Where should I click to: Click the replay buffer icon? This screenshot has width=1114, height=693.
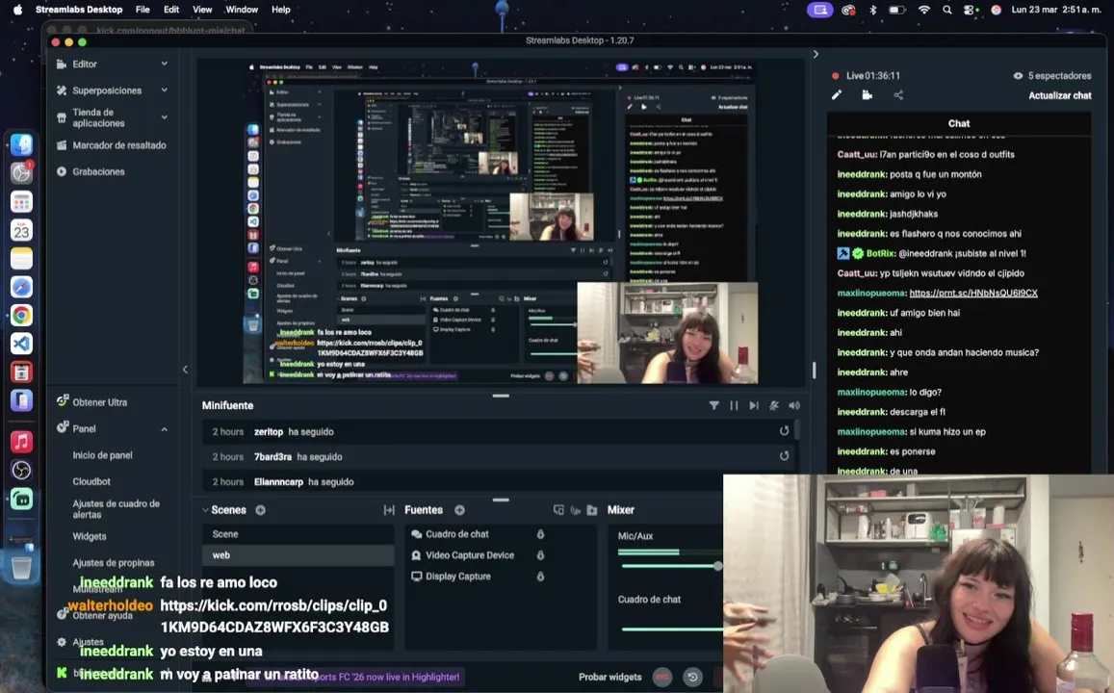point(692,677)
